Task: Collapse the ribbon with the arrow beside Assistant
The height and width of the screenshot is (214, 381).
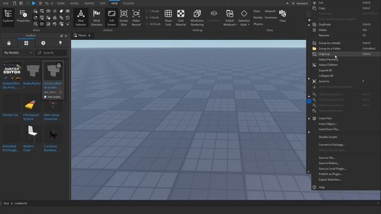Action: [x=287, y=4]
